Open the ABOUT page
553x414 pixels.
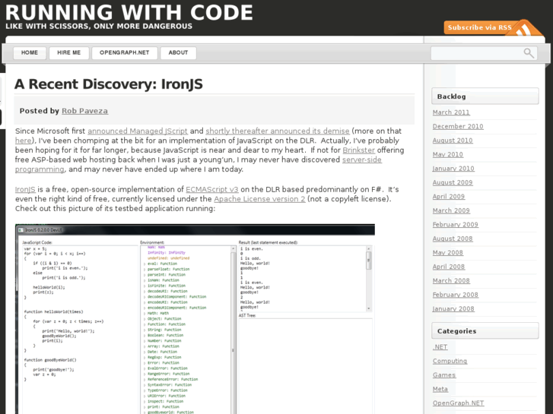click(x=178, y=53)
